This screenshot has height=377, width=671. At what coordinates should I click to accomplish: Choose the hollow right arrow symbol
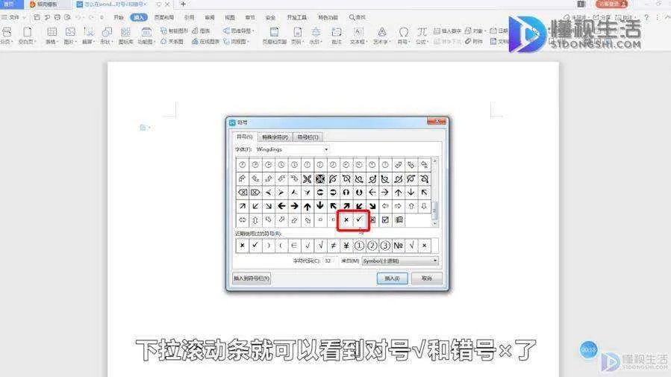tap(399, 206)
